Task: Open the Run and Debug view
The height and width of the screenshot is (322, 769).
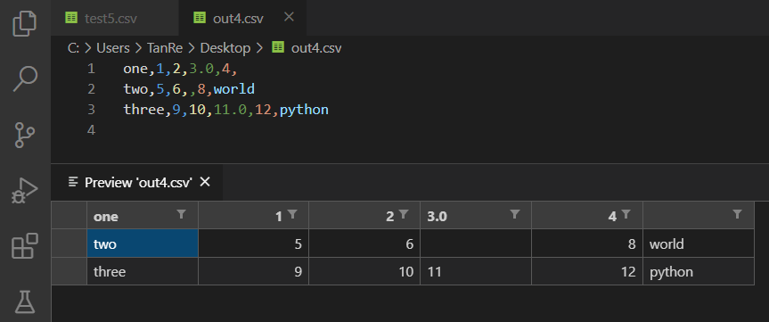Action: pyautogui.click(x=25, y=191)
